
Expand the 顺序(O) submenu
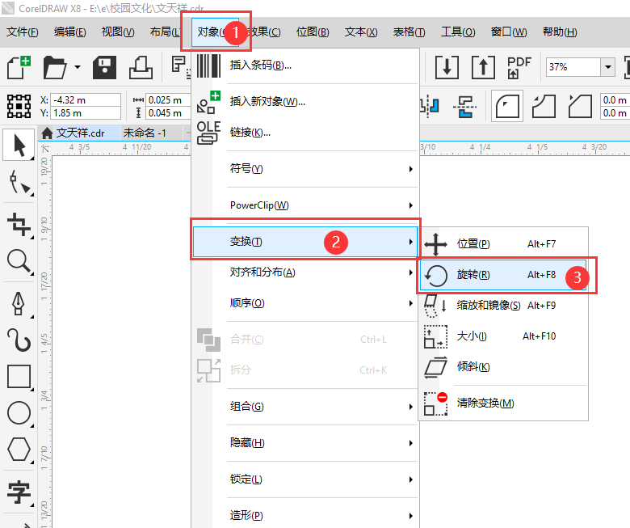pyautogui.click(x=305, y=303)
